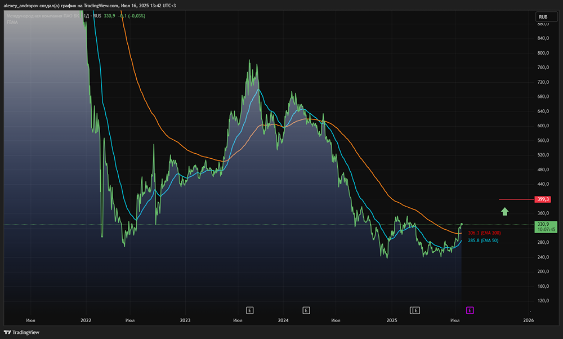This screenshot has width=563, height=339.
Task: Click the 2023 time axis label
Action: pos(185,320)
